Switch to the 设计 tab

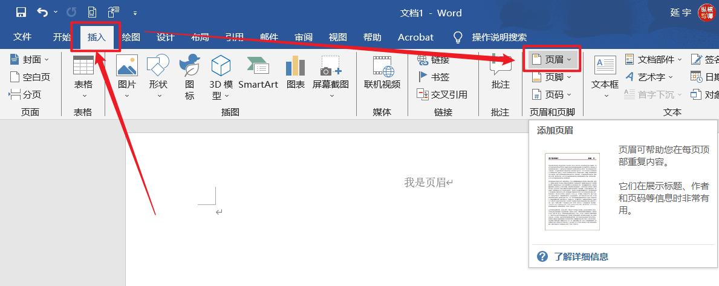coord(165,37)
